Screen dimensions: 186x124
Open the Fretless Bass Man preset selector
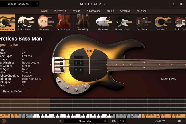[19, 4]
